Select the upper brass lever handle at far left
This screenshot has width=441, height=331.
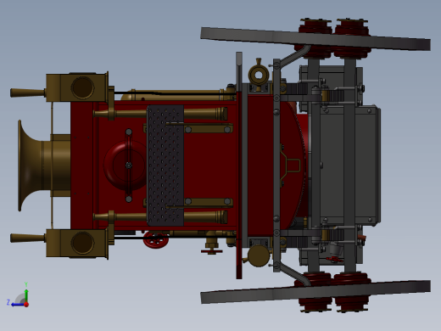(x=27, y=93)
